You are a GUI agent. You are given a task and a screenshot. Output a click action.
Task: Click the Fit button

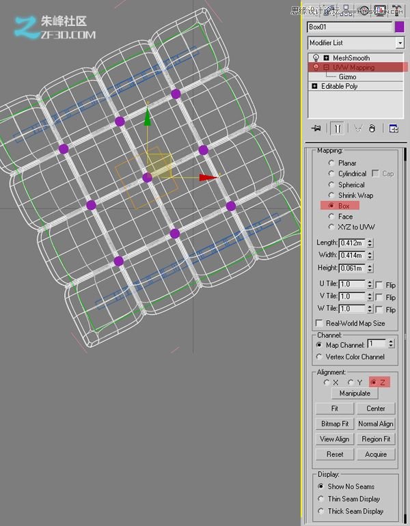pyautogui.click(x=335, y=409)
